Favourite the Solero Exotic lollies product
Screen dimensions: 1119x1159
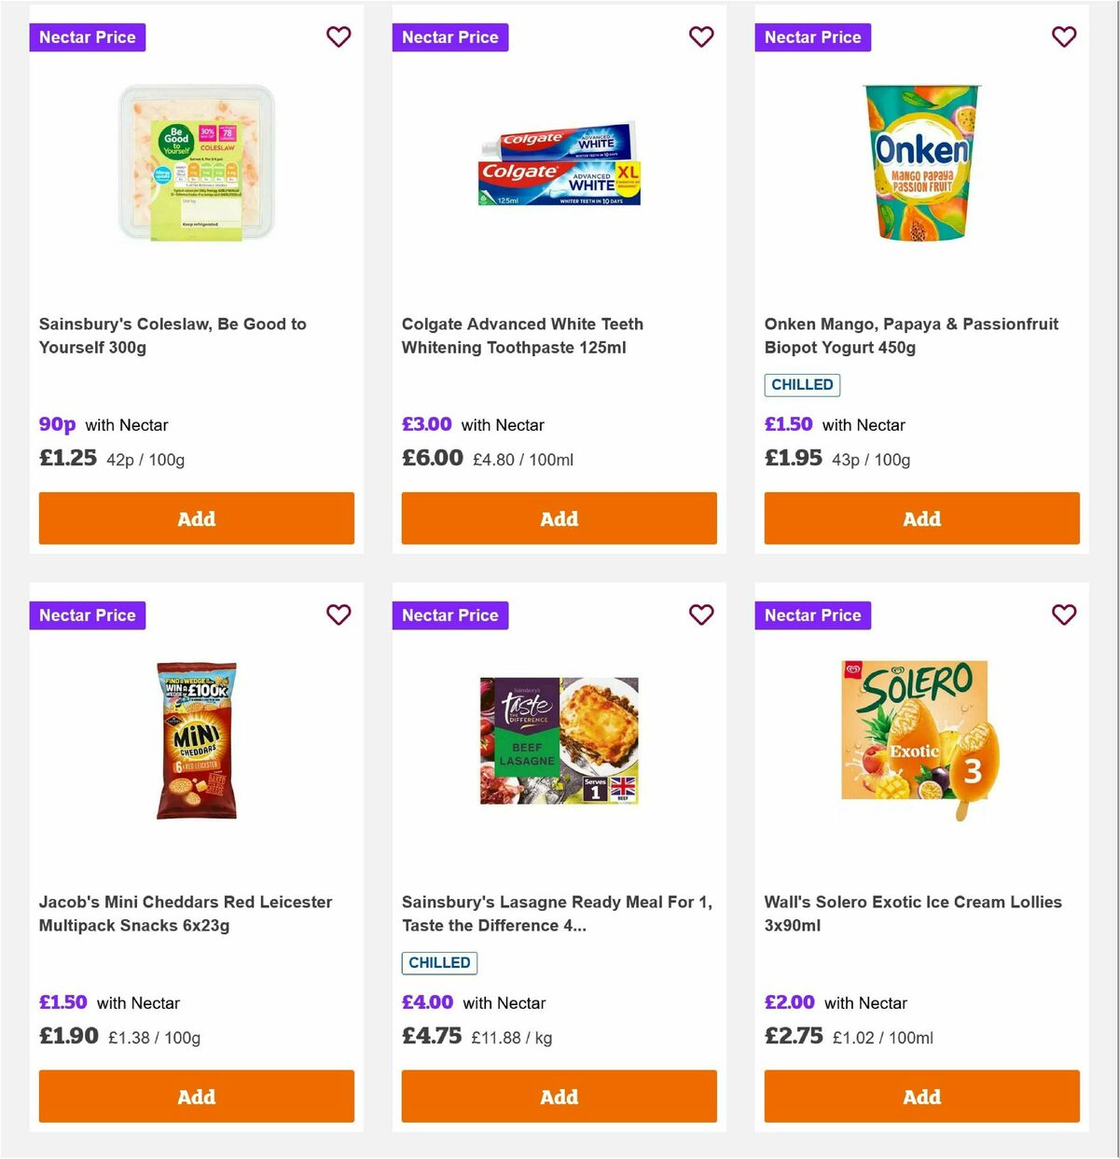tap(1064, 615)
